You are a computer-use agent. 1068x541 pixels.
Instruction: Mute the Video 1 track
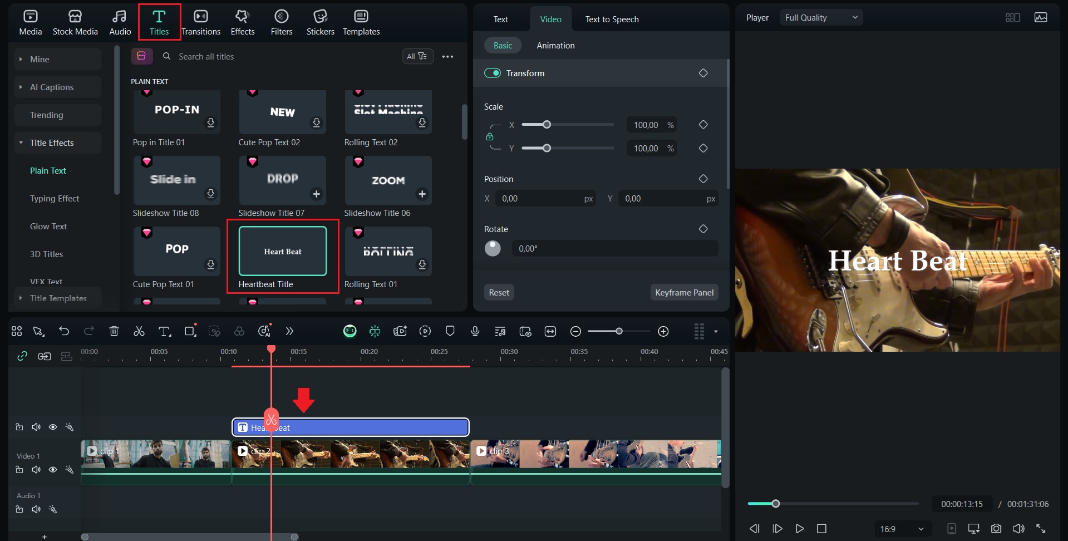[36, 470]
